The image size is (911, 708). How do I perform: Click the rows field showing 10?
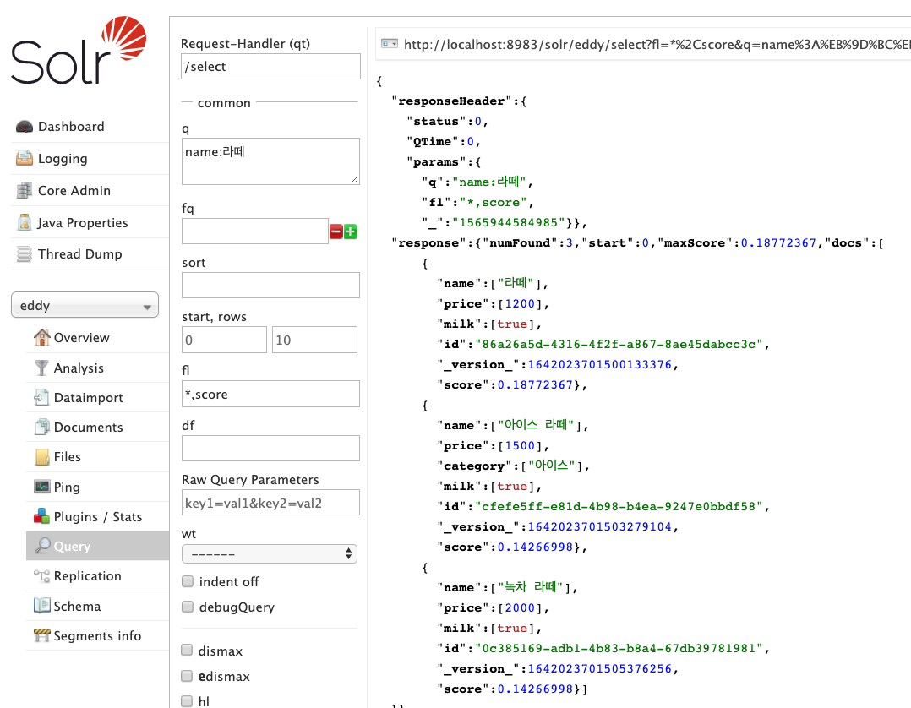[314, 339]
